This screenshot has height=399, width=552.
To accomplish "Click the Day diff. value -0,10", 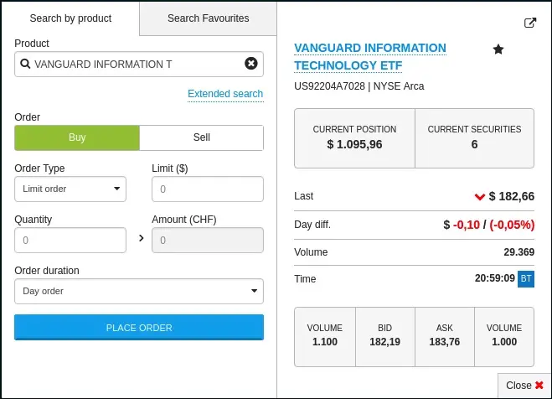I will coord(466,225).
